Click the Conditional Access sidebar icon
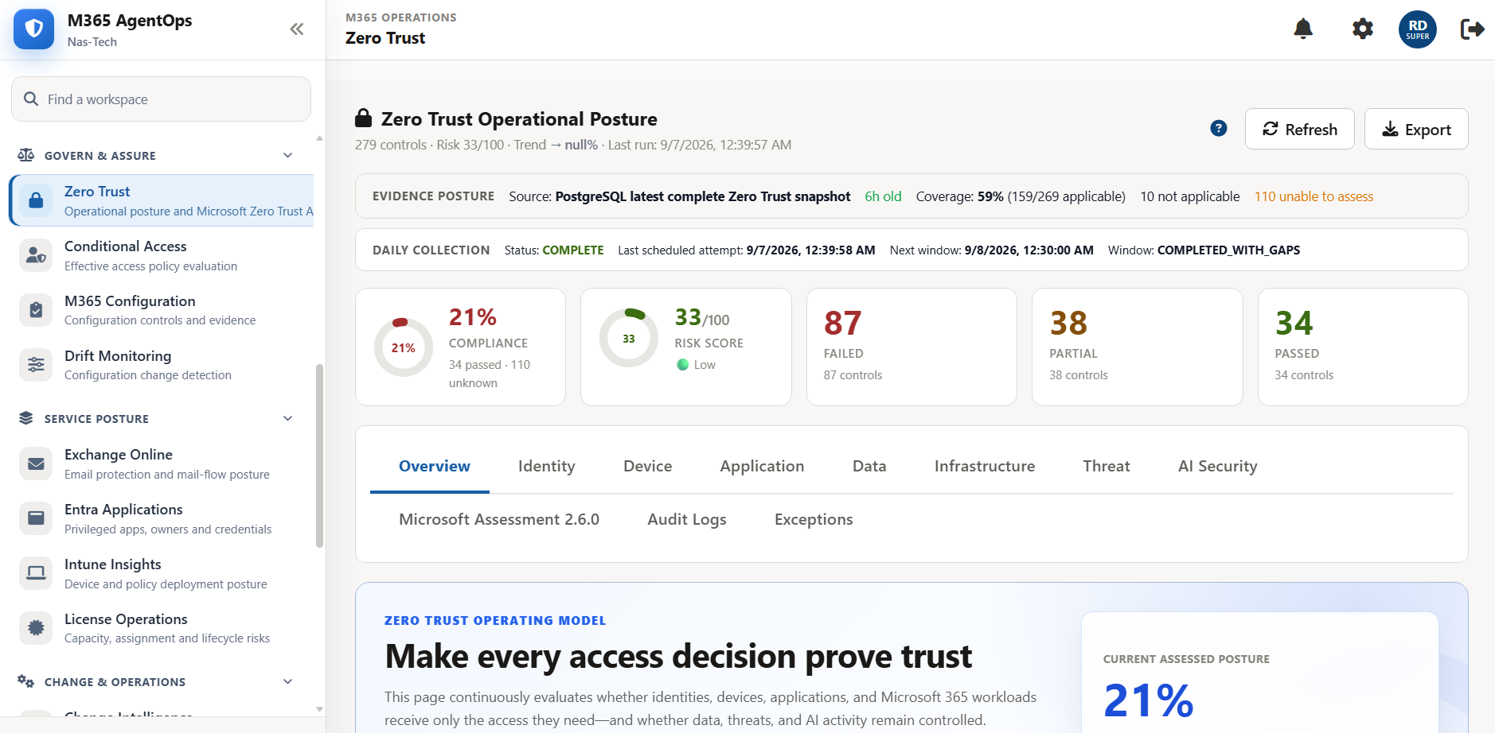This screenshot has height=733, width=1495. [x=36, y=255]
